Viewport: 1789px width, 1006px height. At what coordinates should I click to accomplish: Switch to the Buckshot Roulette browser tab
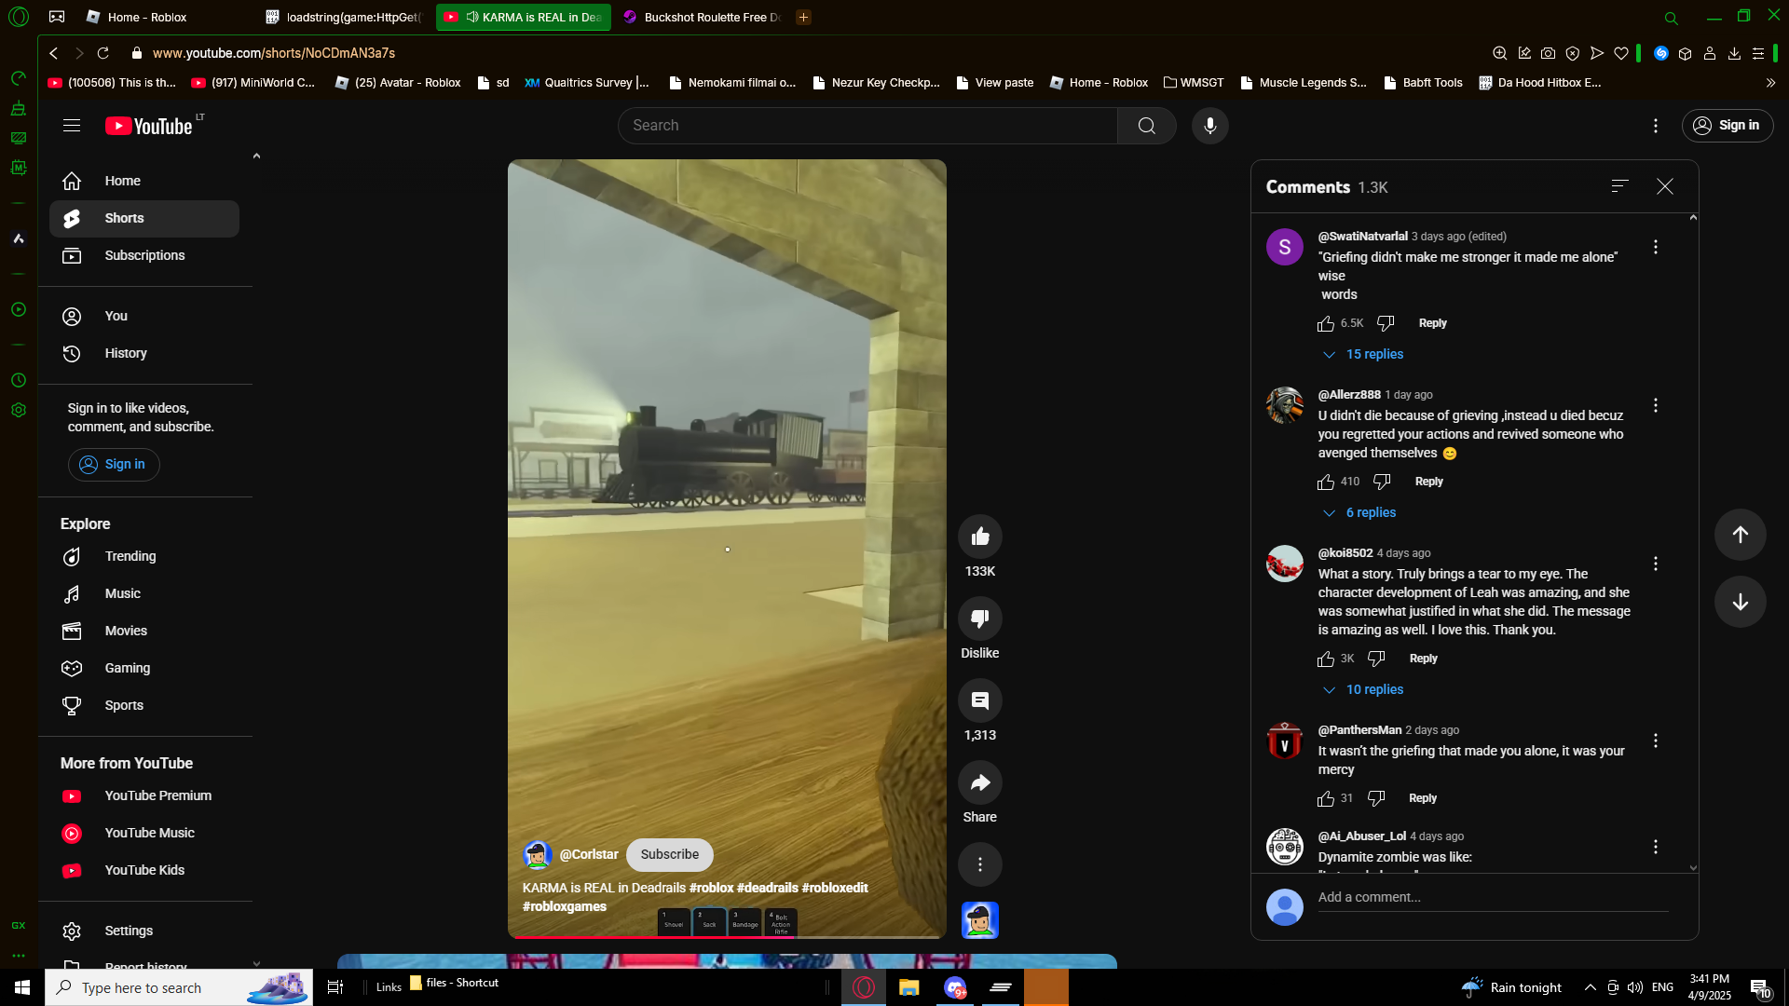click(x=703, y=17)
